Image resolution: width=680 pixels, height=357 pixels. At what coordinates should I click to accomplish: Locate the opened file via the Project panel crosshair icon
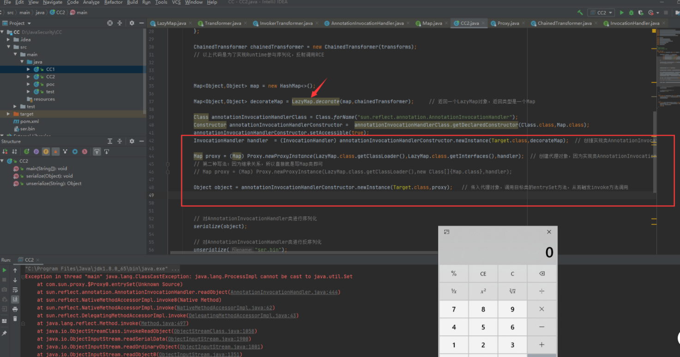[x=110, y=23]
